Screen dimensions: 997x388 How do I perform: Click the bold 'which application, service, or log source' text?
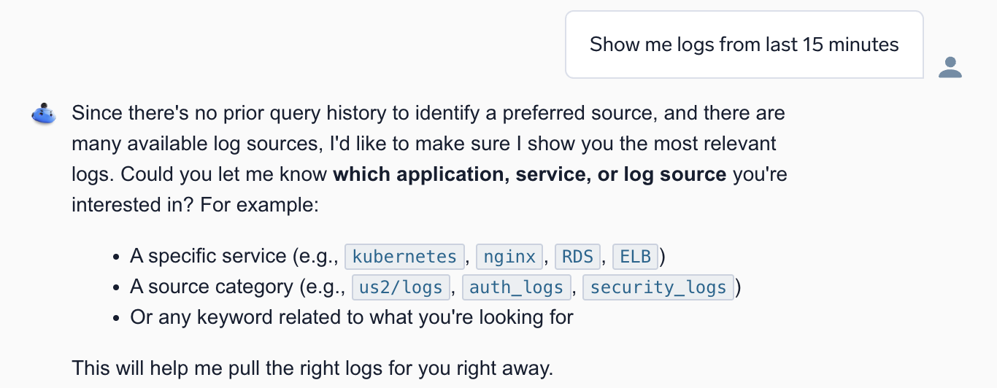tap(530, 175)
